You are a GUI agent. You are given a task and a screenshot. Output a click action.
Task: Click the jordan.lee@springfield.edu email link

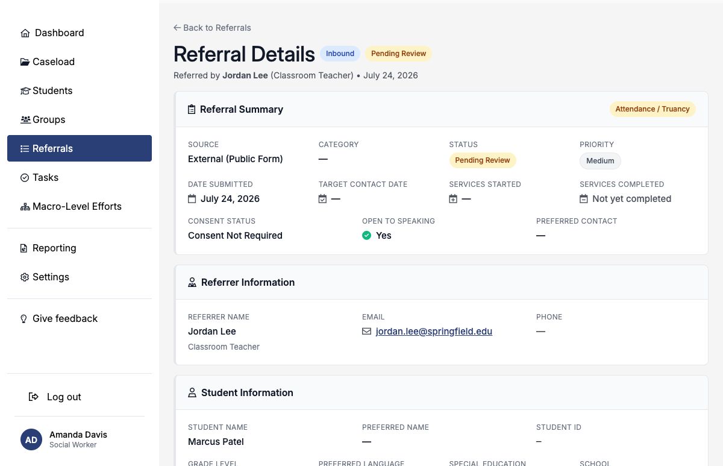[434, 332]
